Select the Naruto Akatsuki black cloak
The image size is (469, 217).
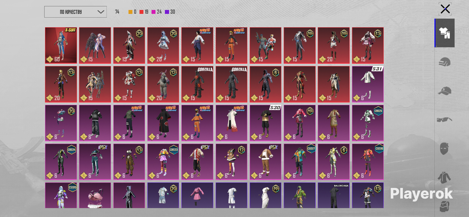(x=163, y=123)
